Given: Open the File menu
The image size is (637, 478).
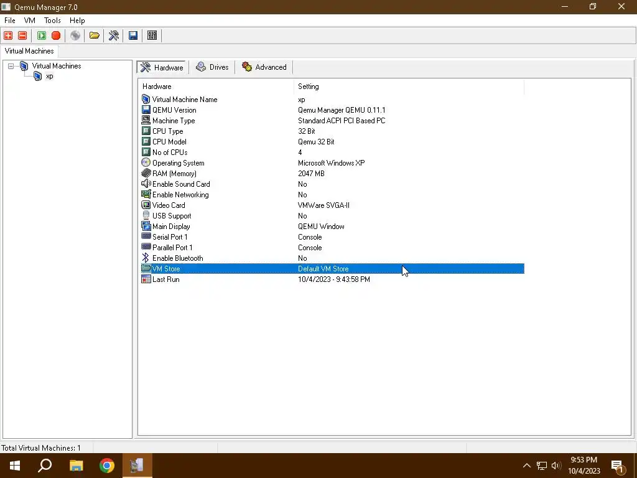Looking at the screenshot, I should (x=10, y=21).
